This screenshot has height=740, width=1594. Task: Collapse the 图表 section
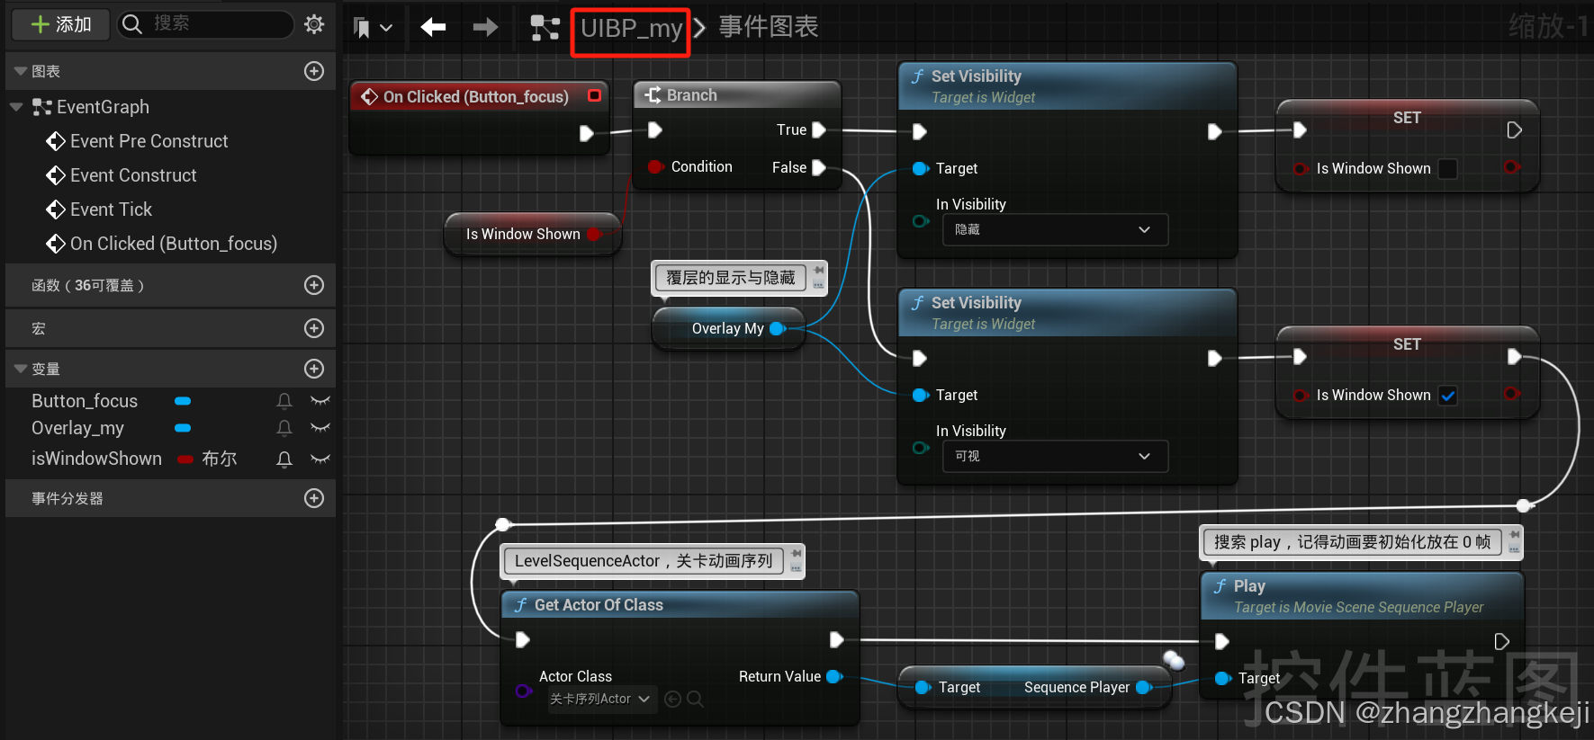point(21,71)
